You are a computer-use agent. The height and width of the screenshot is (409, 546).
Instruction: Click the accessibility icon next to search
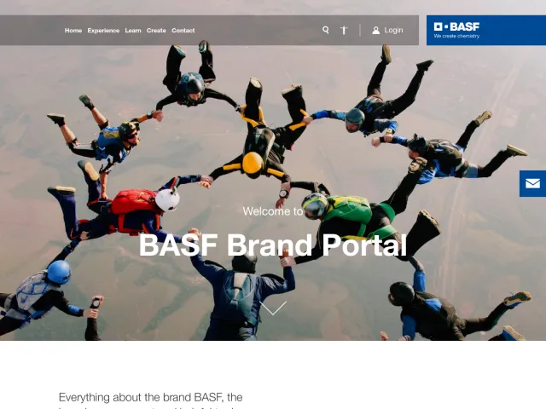tap(344, 31)
